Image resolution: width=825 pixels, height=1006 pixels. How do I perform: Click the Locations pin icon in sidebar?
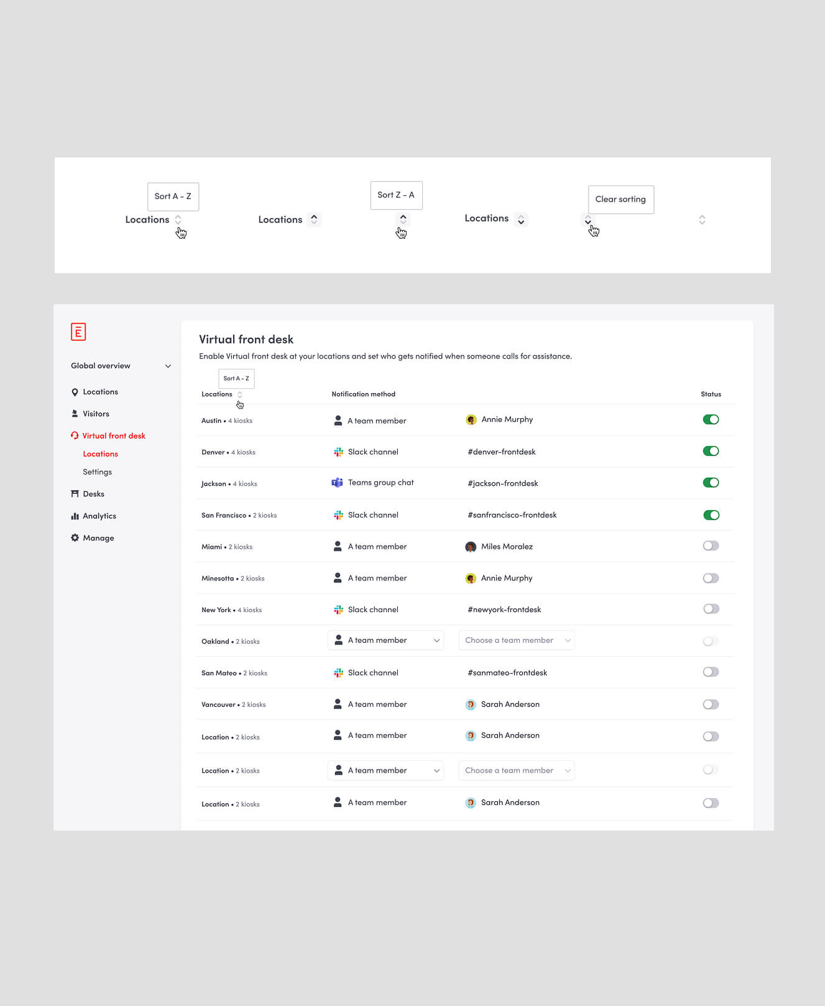[x=75, y=392]
